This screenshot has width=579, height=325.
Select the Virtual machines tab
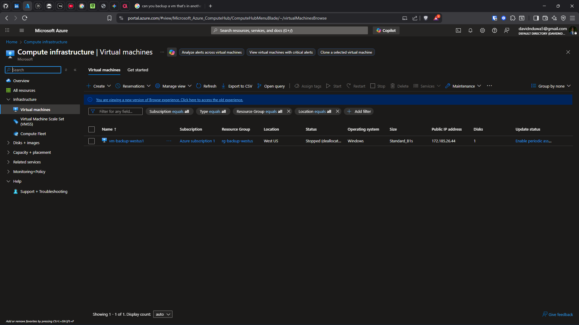point(104,70)
